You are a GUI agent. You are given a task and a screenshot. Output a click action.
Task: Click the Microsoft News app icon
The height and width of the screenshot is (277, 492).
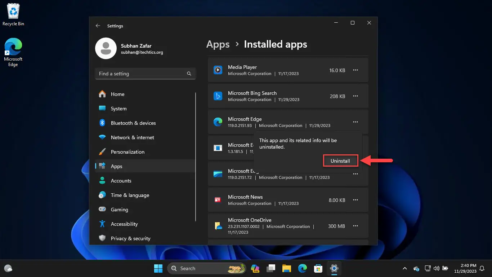click(218, 200)
